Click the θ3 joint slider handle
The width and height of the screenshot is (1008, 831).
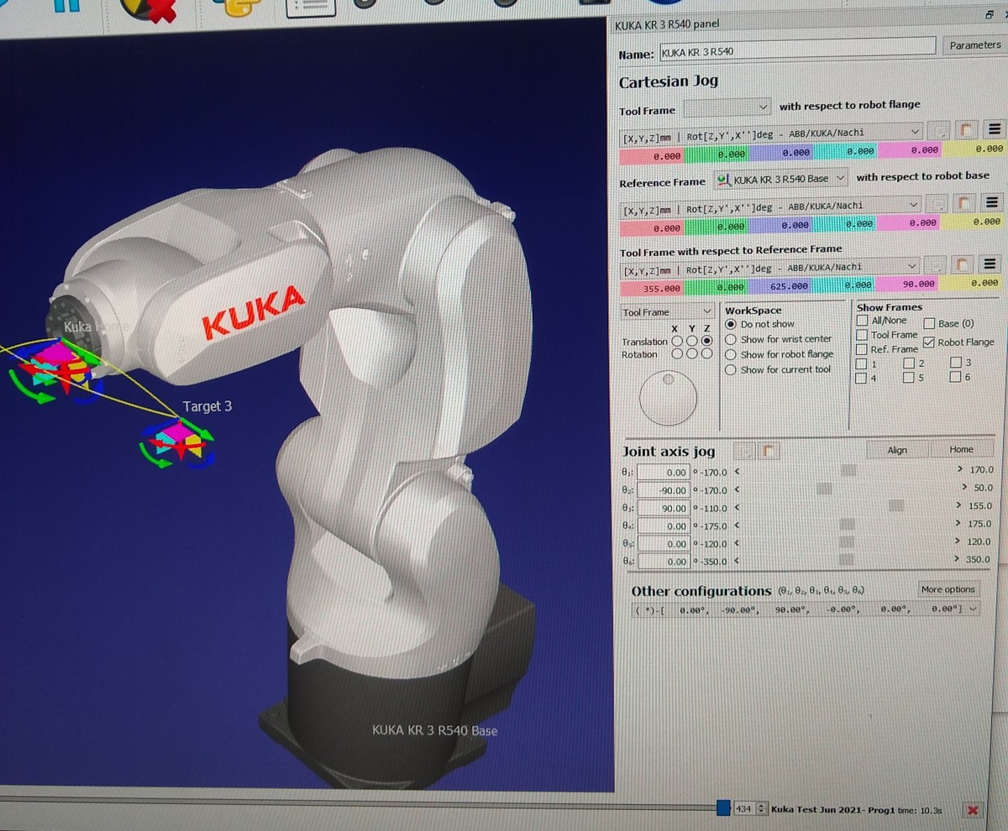click(x=896, y=506)
